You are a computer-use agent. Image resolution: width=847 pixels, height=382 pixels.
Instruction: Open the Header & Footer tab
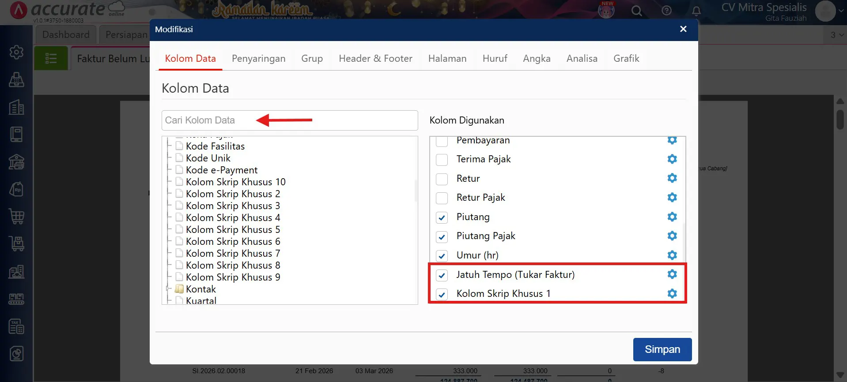click(x=375, y=58)
